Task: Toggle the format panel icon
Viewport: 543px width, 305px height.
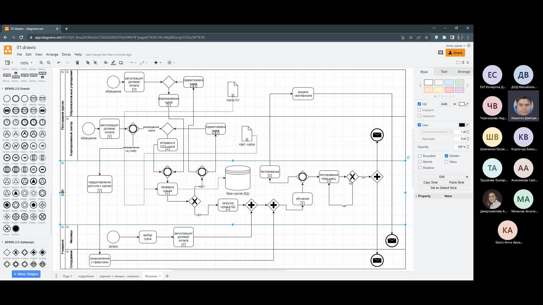Action: [x=463, y=62]
